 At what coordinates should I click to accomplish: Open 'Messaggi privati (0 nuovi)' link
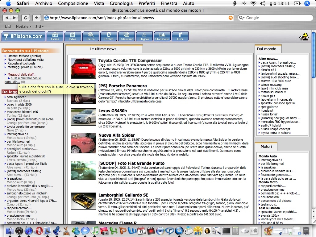coord(25,67)
